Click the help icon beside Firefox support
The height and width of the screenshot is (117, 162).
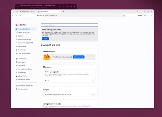click(17, 89)
